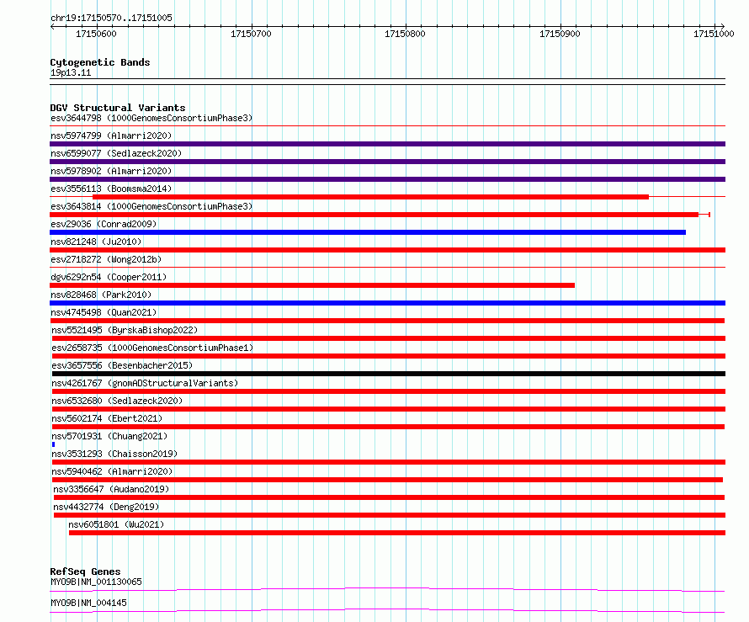Click the red bar under nsv4432774 Deng2019
This screenshot has width=749, height=622.
(390, 515)
